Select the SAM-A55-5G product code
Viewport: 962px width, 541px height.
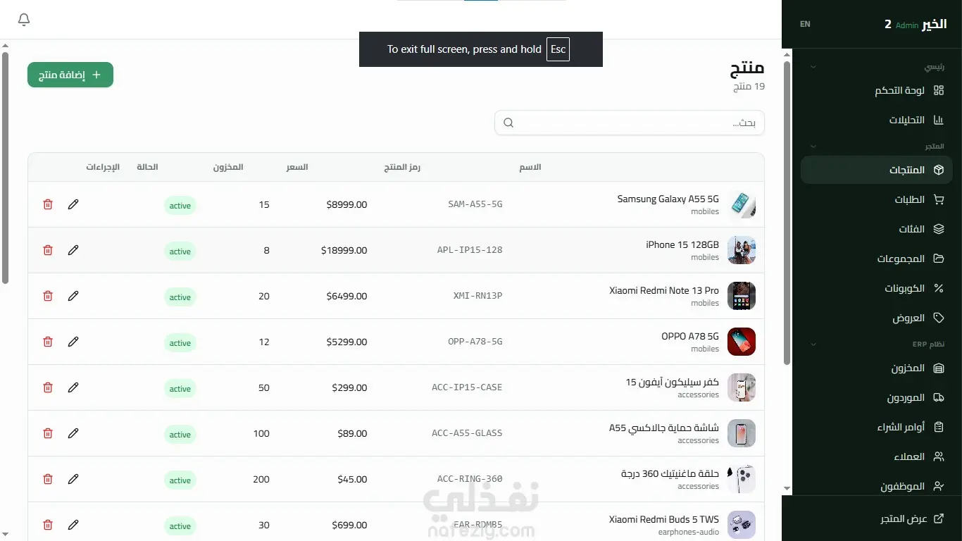click(475, 204)
